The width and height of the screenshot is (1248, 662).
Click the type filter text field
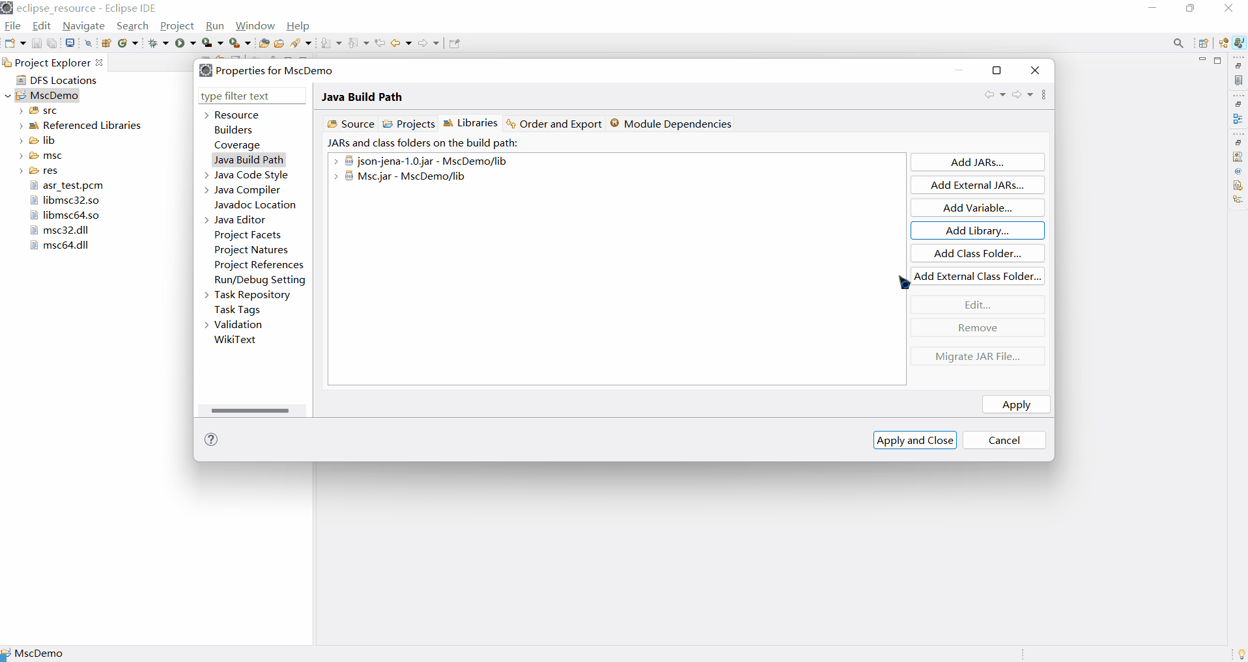click(x=251, y=96)
